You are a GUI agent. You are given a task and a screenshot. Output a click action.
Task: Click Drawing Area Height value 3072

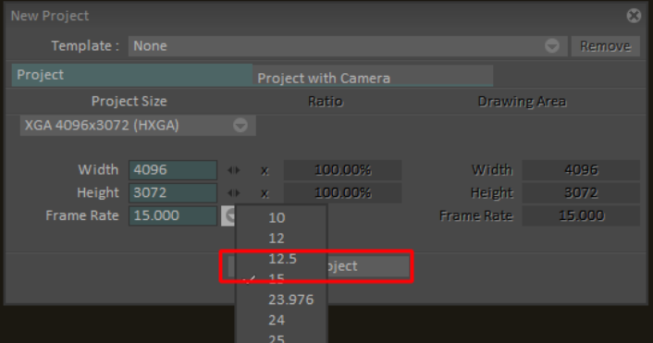pyautogui.click(x=581, y=192)
